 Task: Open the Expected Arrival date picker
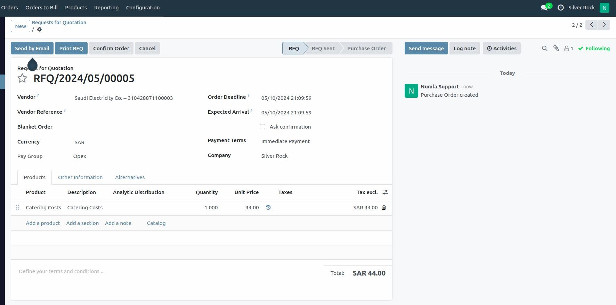click(x=324, y=113)
